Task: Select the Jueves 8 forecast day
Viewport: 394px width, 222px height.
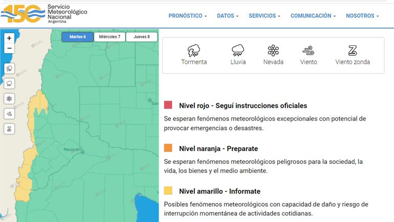Action: pyautogui.click(x=141, y=37)
